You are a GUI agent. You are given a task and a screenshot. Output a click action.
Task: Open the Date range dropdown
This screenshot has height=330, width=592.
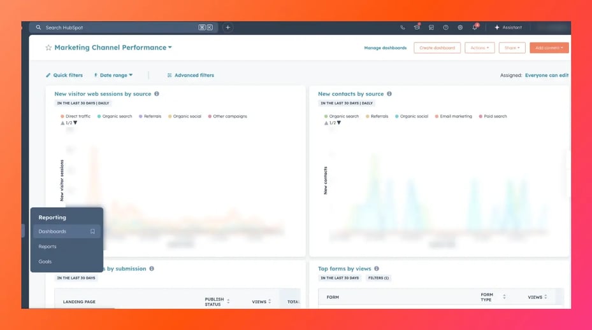click(113, 75)
